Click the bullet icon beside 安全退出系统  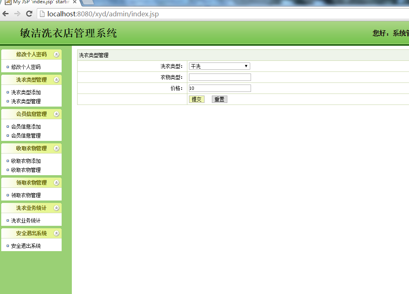8,246
